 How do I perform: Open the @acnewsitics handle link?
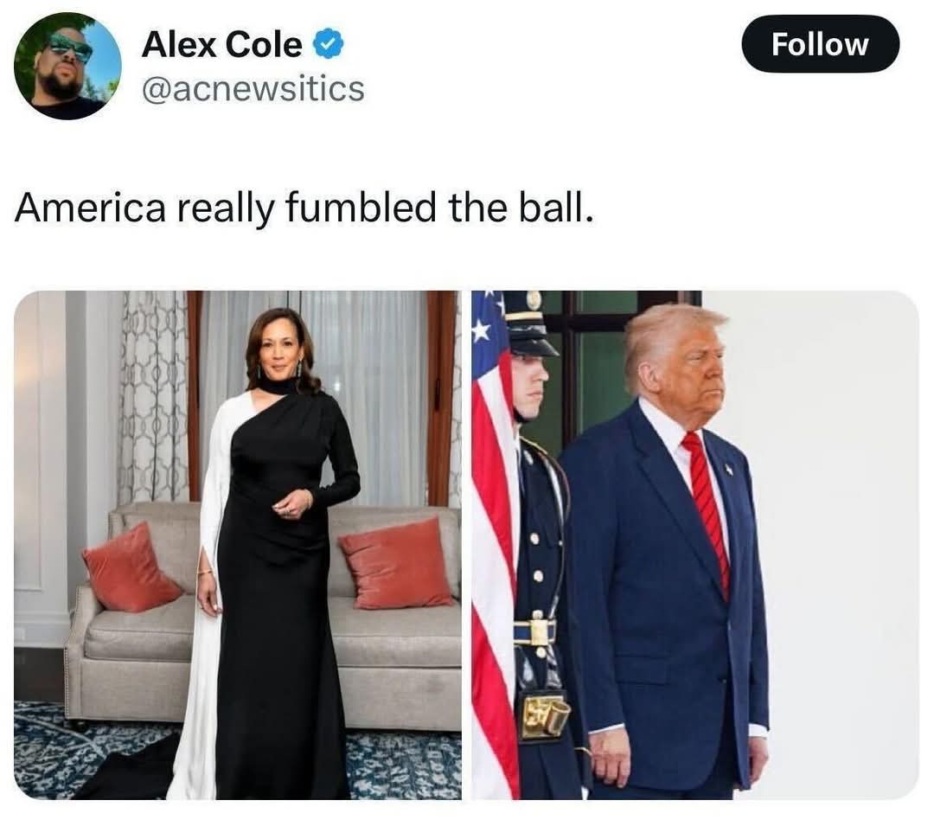pyautogui.click(x=253, y=89)
